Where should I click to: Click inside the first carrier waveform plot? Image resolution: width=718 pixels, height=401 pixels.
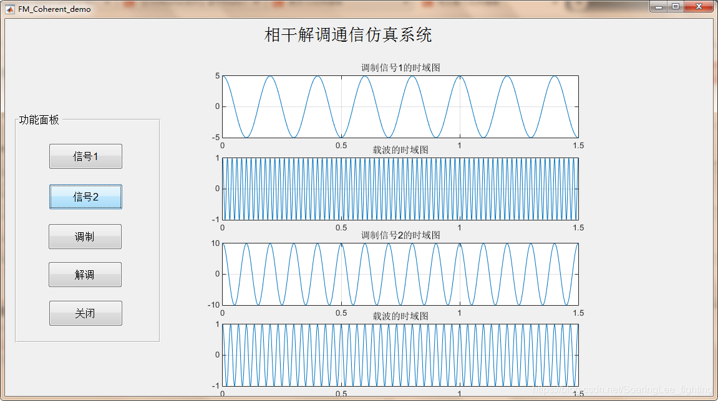click(x=399, y=188)
